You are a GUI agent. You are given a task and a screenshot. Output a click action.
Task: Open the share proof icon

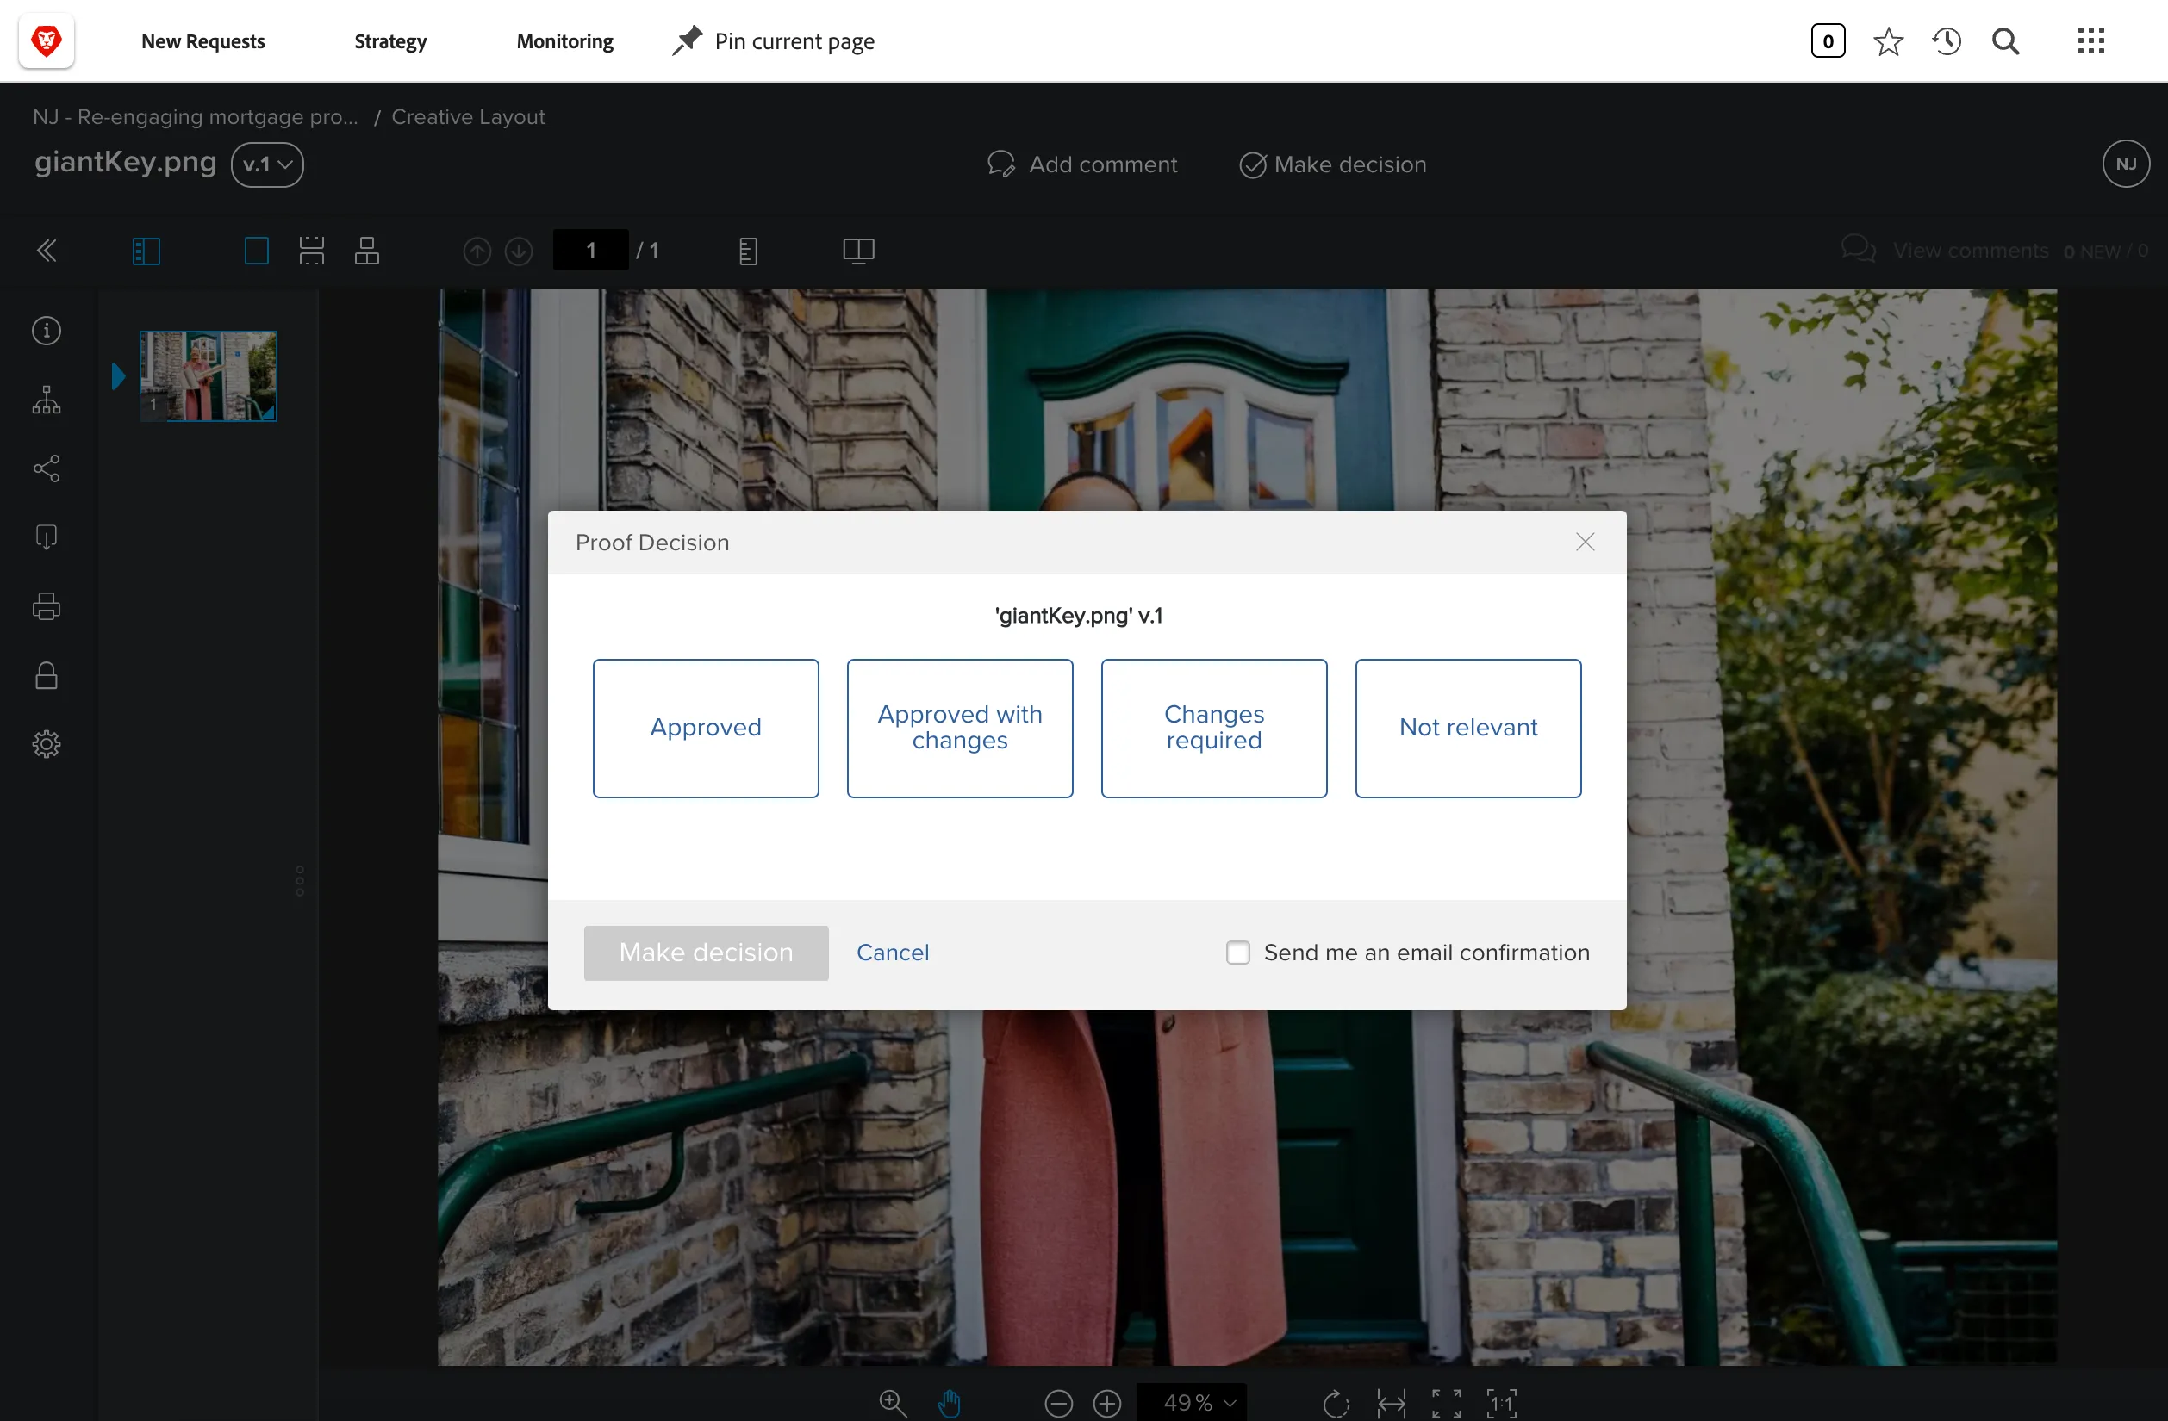pyautogui.click(x=47, y=468)
